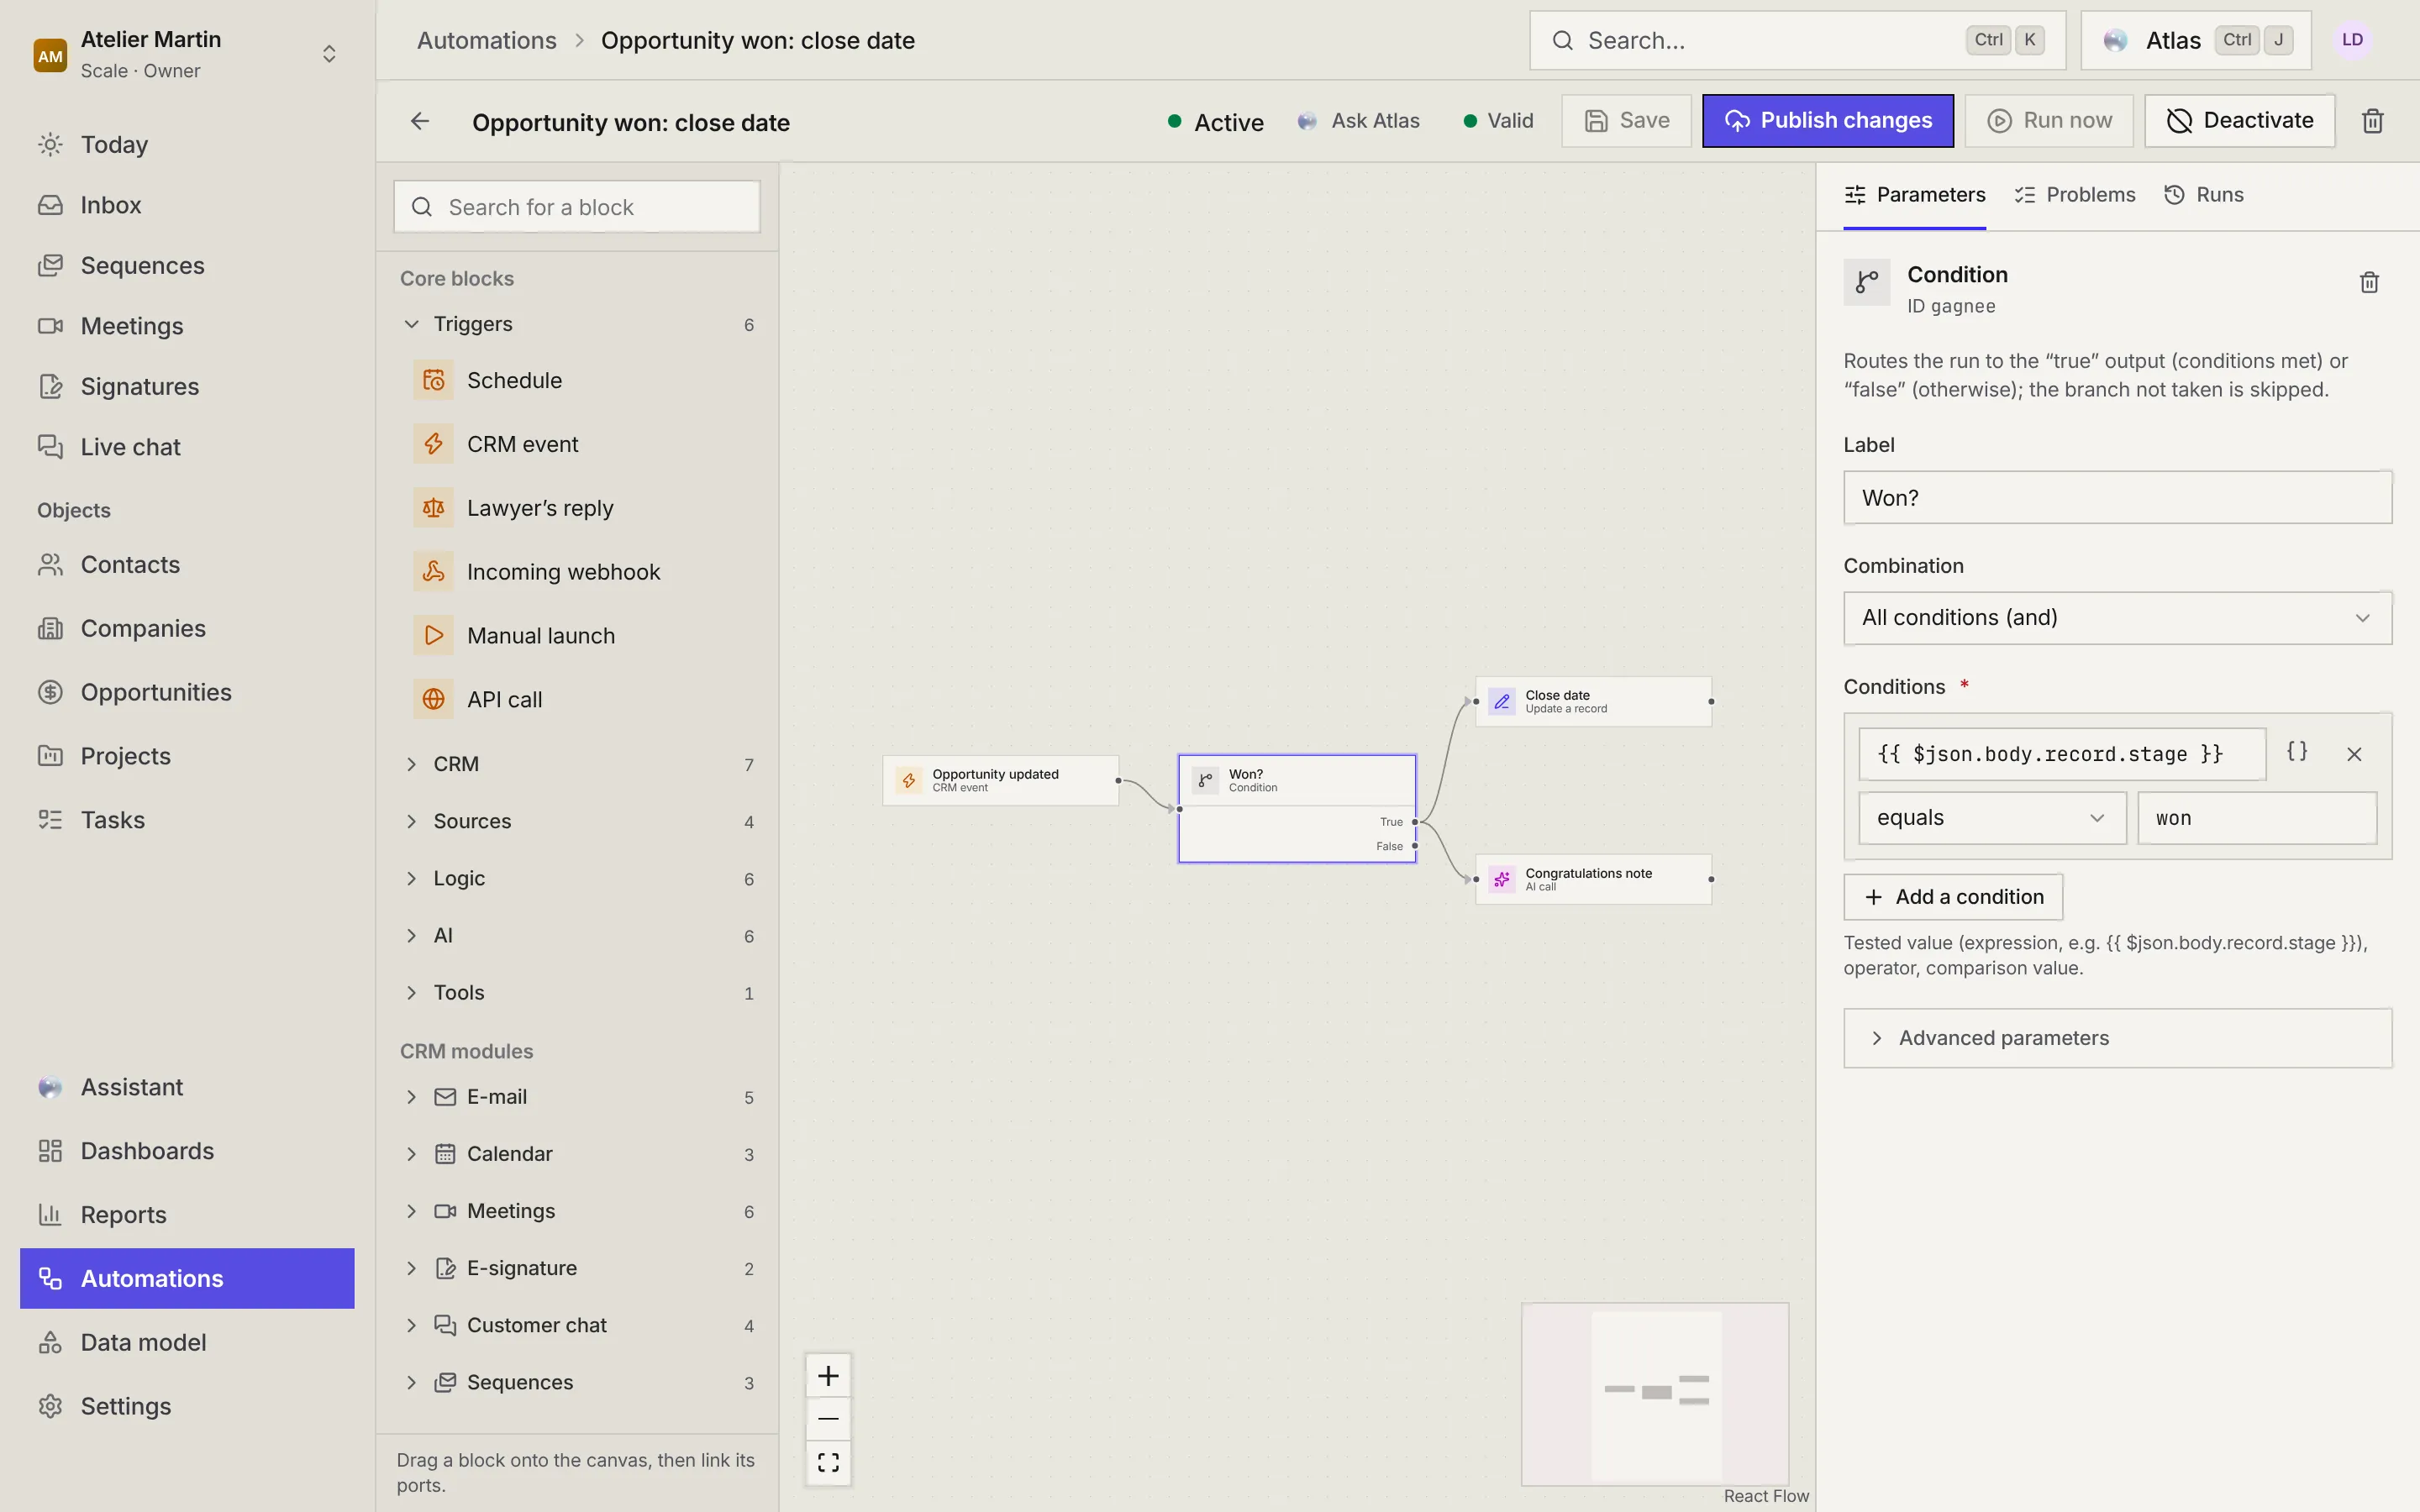Viewport: 2420px width, 1512px height.
Task: Select the Lawyer's reply trigger block
Action: pos(577,508)
